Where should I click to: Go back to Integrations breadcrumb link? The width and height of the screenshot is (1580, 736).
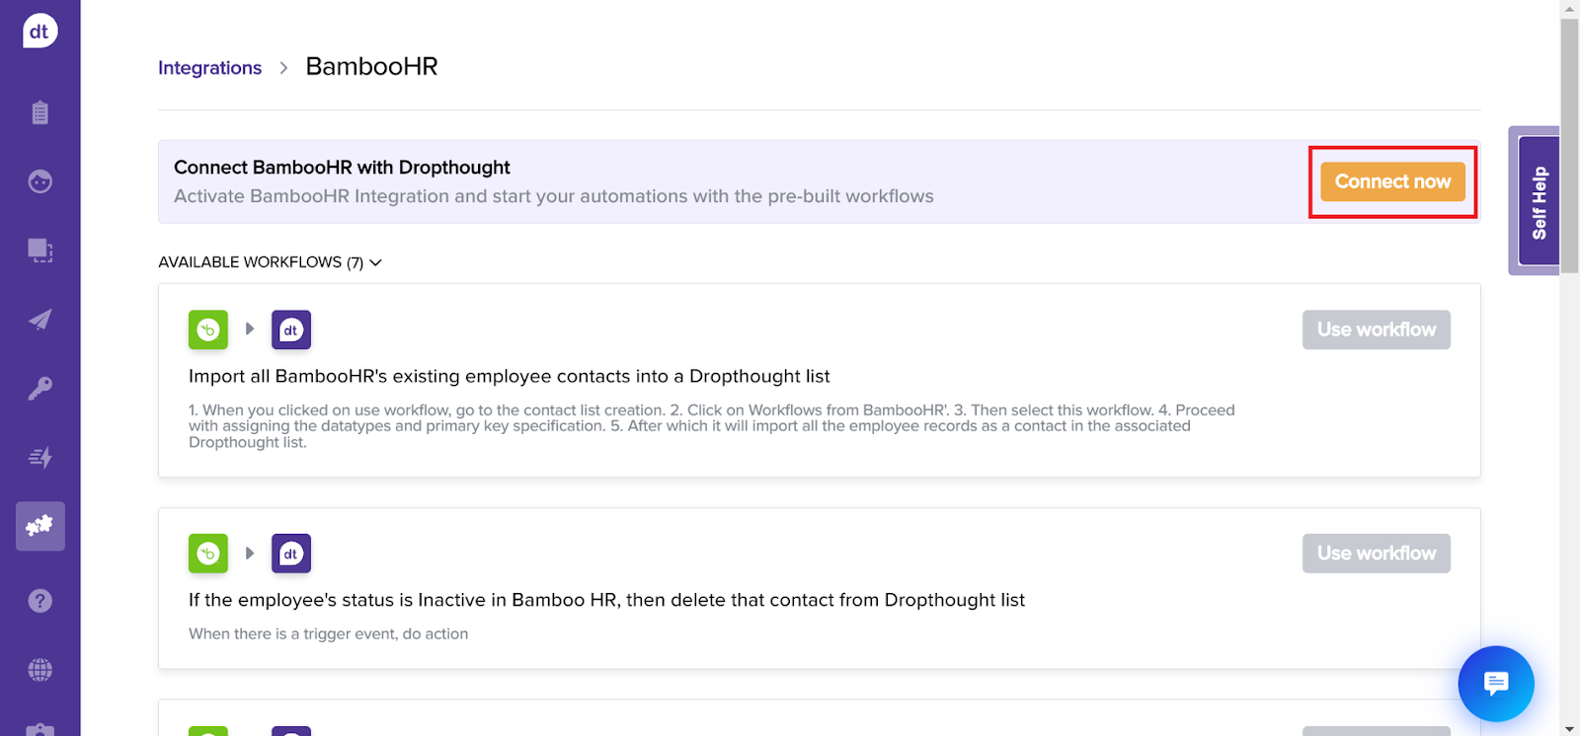click(x=209, y=68)
